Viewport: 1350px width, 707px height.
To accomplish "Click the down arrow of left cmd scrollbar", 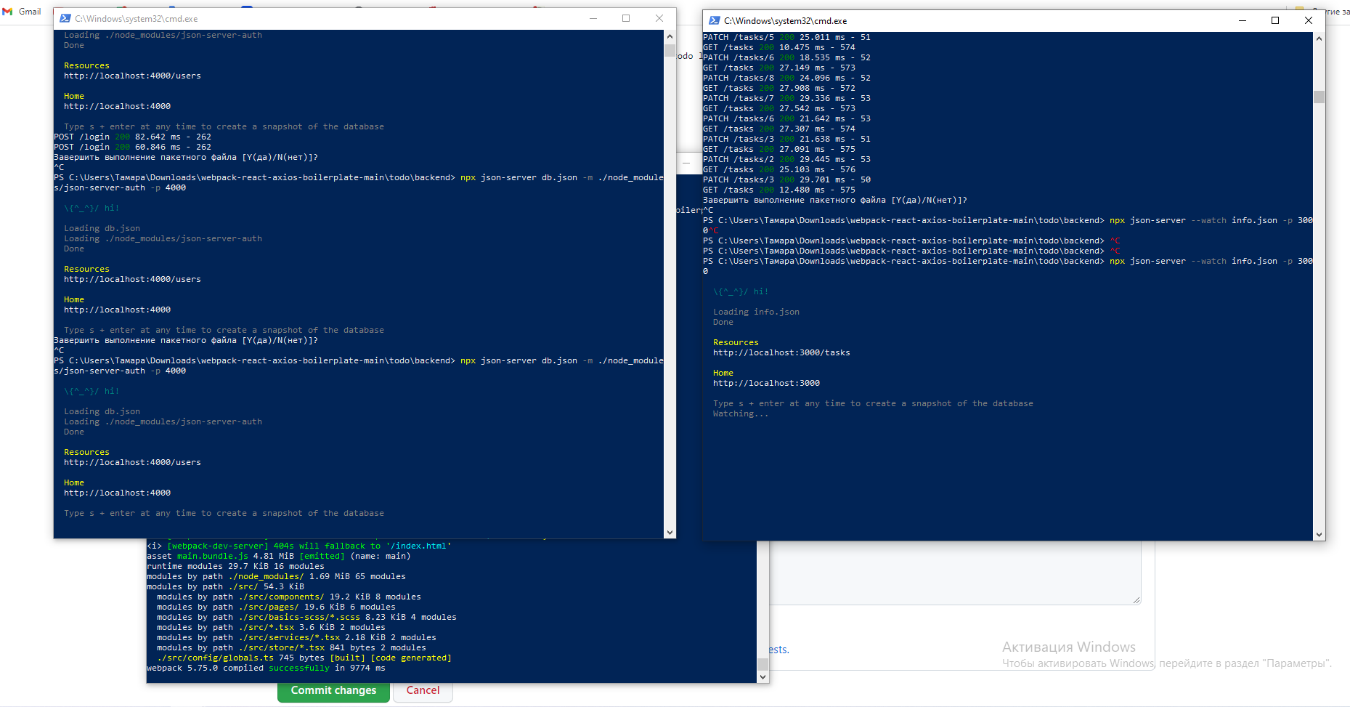I will pyautogui.click(x=670, y=533).
